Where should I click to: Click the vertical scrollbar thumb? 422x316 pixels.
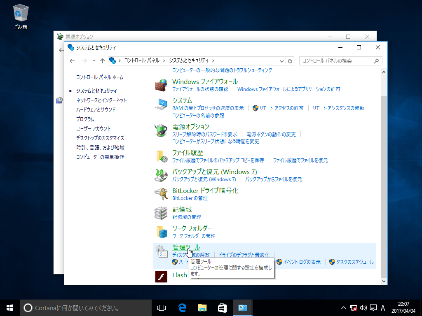[384, 187]
